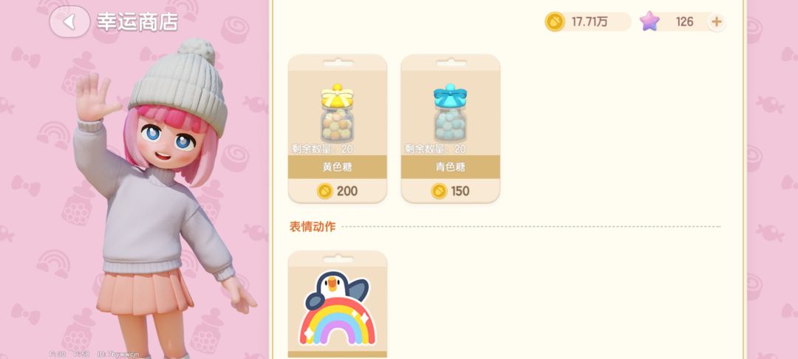This screenshot has height=359, width=798.
Task: Add more stars with plus button
Action: 717,22
